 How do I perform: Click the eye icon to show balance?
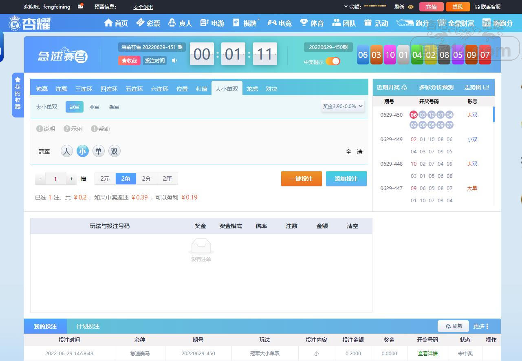(x=411, y=7)
